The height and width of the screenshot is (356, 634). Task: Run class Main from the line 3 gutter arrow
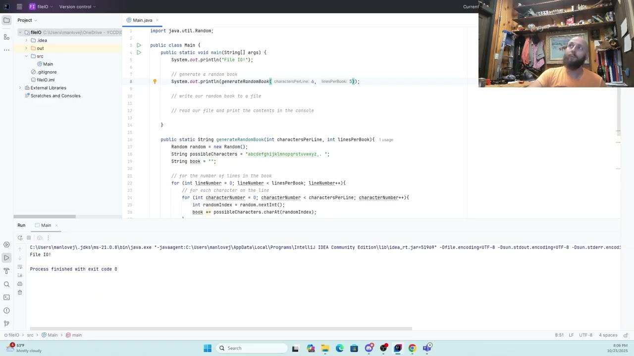[x=139, y=45]
